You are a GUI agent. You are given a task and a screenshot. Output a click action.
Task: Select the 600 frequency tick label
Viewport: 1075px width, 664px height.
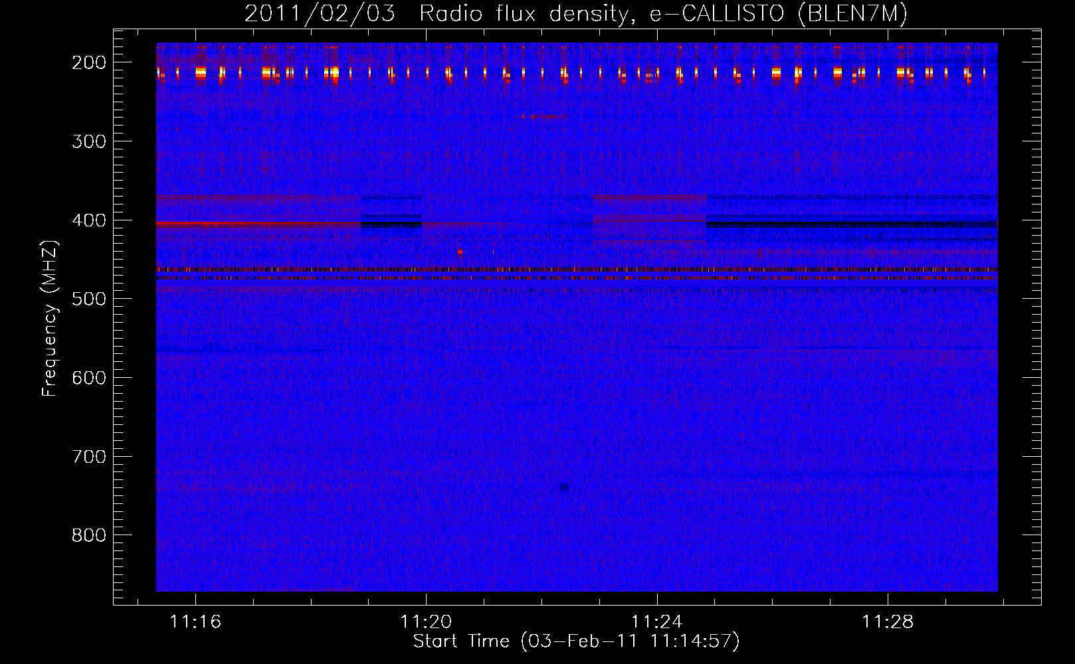point(88,378)
